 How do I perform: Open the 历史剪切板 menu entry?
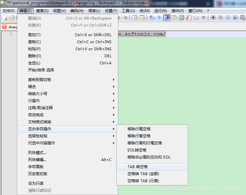pos(68,174)
